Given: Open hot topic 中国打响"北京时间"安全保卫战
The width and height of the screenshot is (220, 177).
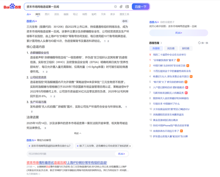Looking at the screenshot, I should 169,65.
